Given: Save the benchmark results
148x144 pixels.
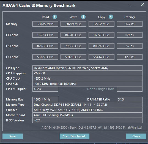Looking at the screenshot, I should tap(13, 136).
